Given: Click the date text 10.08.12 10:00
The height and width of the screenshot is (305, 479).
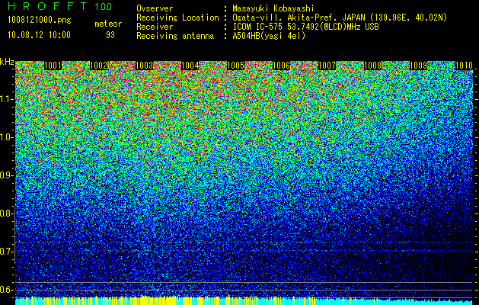Looking at the screenshot, I should coord(39,35).
